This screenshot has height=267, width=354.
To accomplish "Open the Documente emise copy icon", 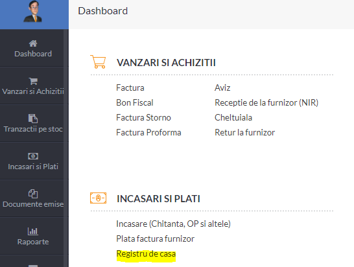I will (33, 194).
